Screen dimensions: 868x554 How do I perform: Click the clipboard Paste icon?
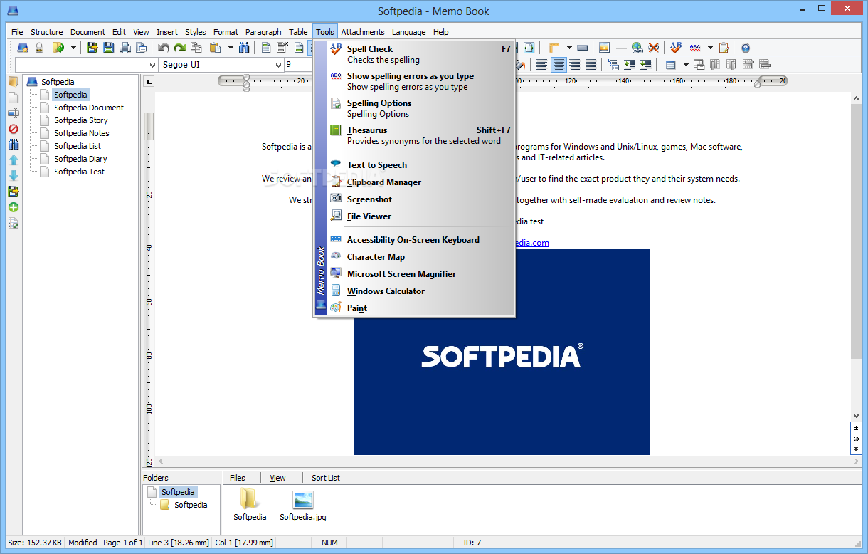(215, 48)
